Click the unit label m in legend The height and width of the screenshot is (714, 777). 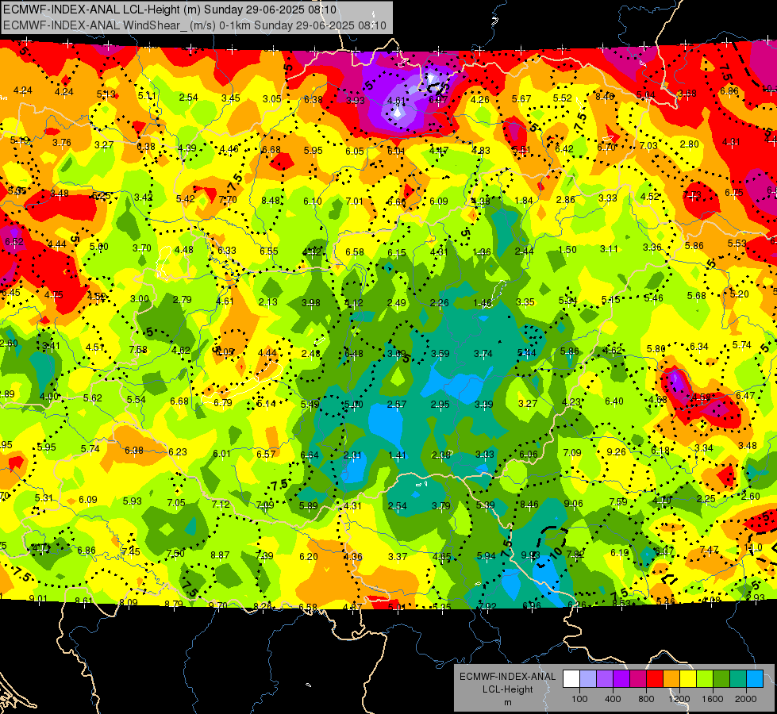[507, 702]
